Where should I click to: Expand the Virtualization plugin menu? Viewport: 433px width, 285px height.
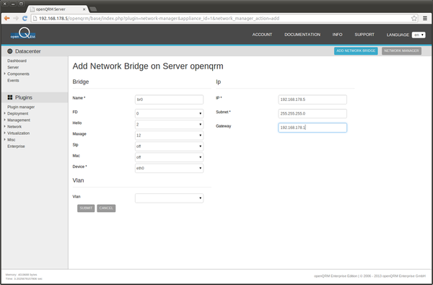click(5, 133)
